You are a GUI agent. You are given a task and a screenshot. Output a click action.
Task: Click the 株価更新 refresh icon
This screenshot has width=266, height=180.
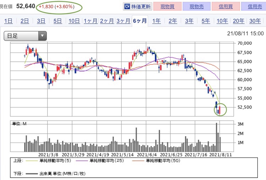click(x=127, y=7)
